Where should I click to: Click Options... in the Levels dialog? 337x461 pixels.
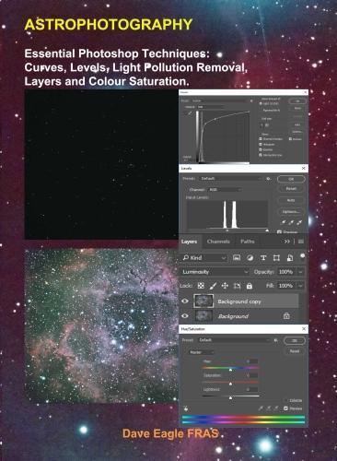point(291,212)
